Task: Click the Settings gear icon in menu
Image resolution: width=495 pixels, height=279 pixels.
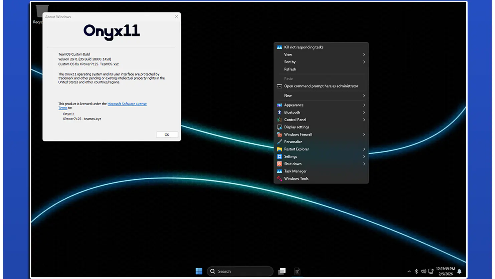Action: 279,156
